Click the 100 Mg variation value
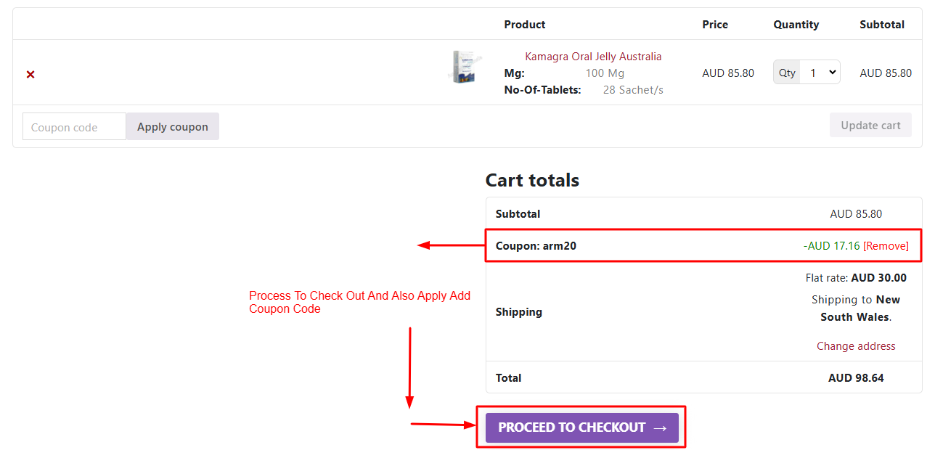The height and width of the screenshot is (450, 935). (x=605, y=73)
